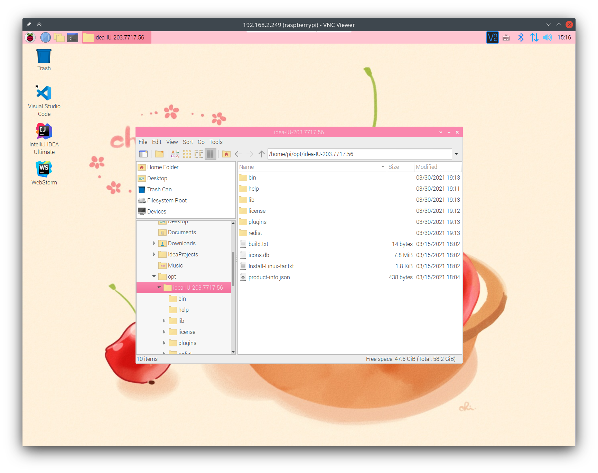Toggle detailed list view button
598x473 pixels.
tap(211, 154)
